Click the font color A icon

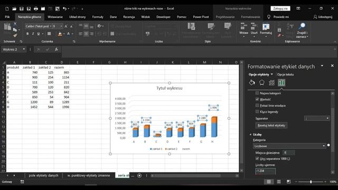(x=68, y=34)
